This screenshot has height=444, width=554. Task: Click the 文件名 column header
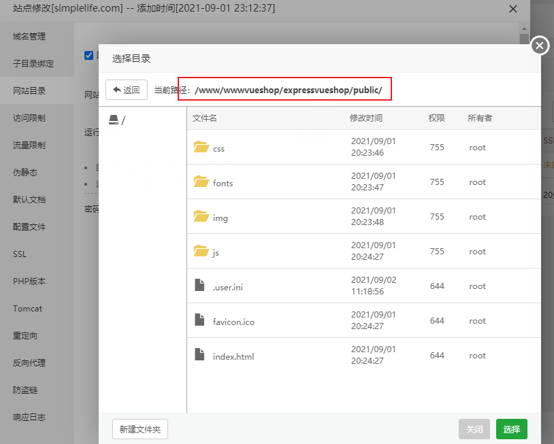pos(205,118)
